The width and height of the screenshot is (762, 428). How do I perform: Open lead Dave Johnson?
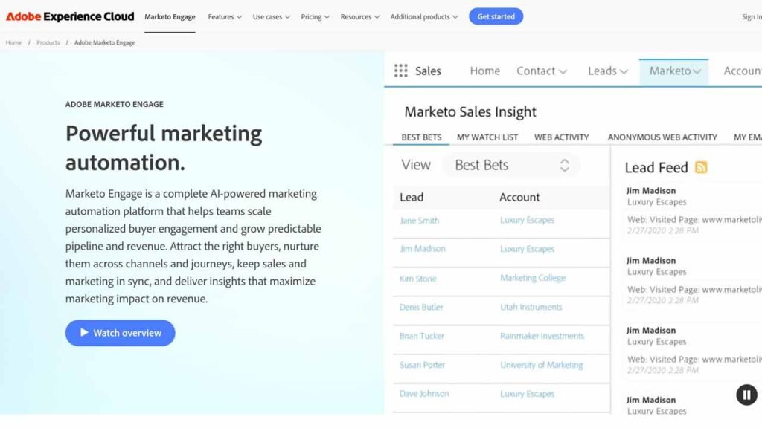pyautogui.click(x=424, y=394)
